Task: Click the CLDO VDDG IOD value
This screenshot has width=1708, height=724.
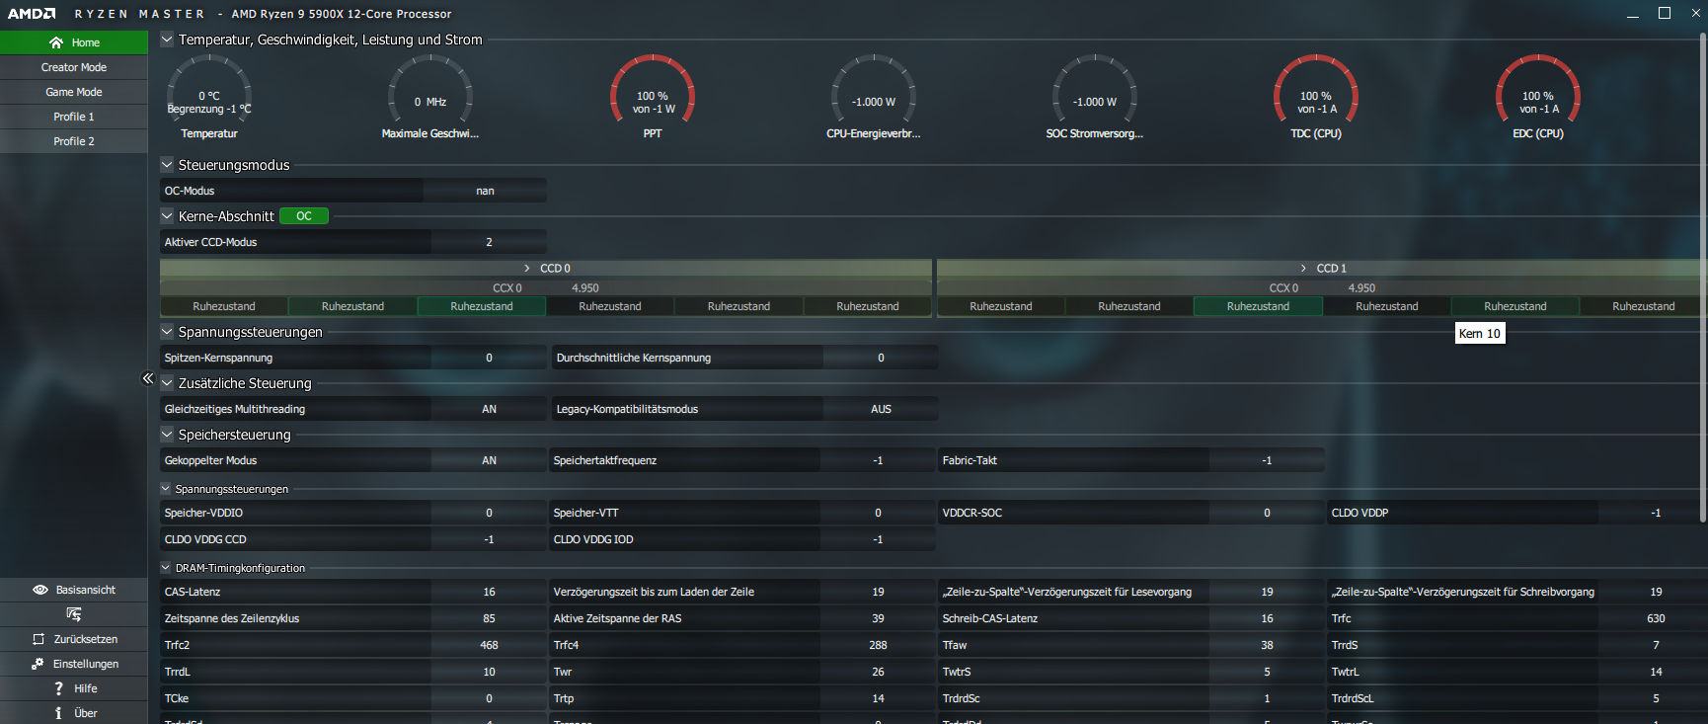Action: pos(878,539)
